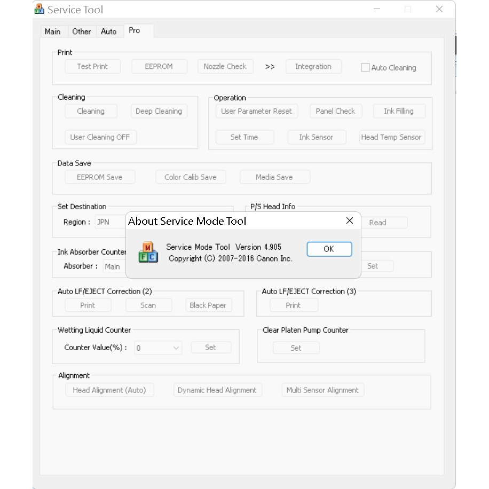Viewport: 489px width, 489px height.
Task: Enable the Auto Cleaning checkbox
Action: click(x=365, y=68)
